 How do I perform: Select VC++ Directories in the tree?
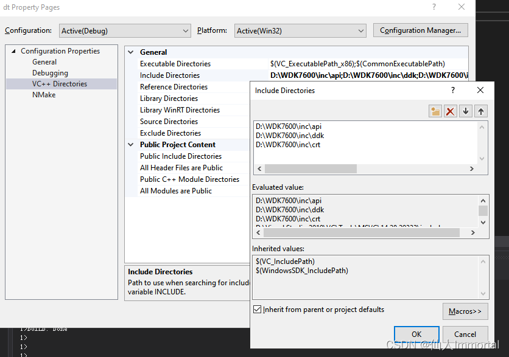(60, 84)
